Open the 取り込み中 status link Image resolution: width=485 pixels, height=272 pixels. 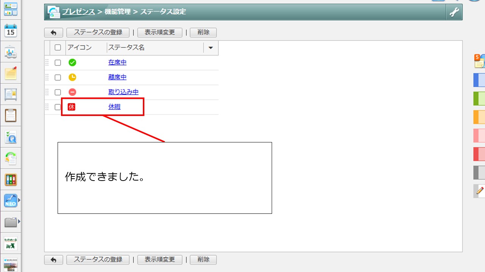(124, 92)
